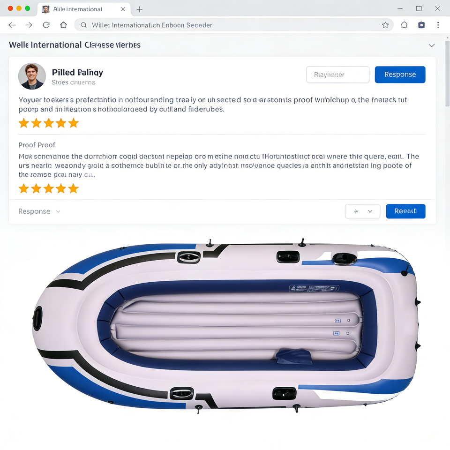Image resolution: width=450 pixels, height=450 pixels.
Task: Open the browser three-dot menu
Action: tap(438, 25)
